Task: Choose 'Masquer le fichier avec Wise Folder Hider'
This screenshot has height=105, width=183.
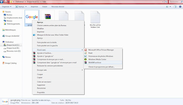Action: click(x=53, y=35)
